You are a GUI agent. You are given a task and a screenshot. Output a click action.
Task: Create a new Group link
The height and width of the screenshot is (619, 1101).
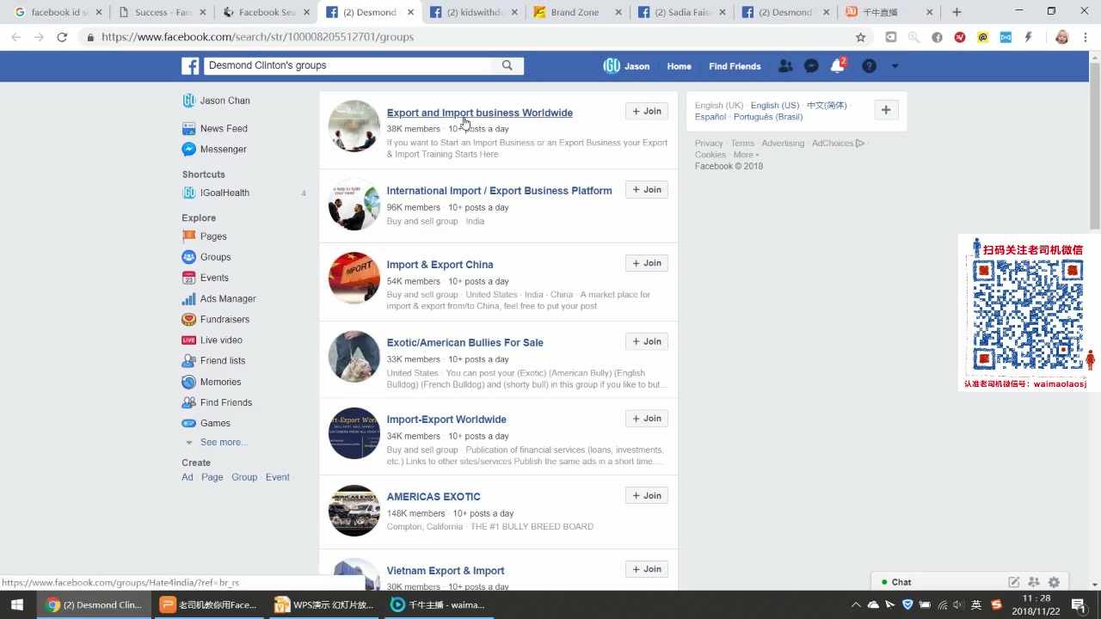[244, 477]
